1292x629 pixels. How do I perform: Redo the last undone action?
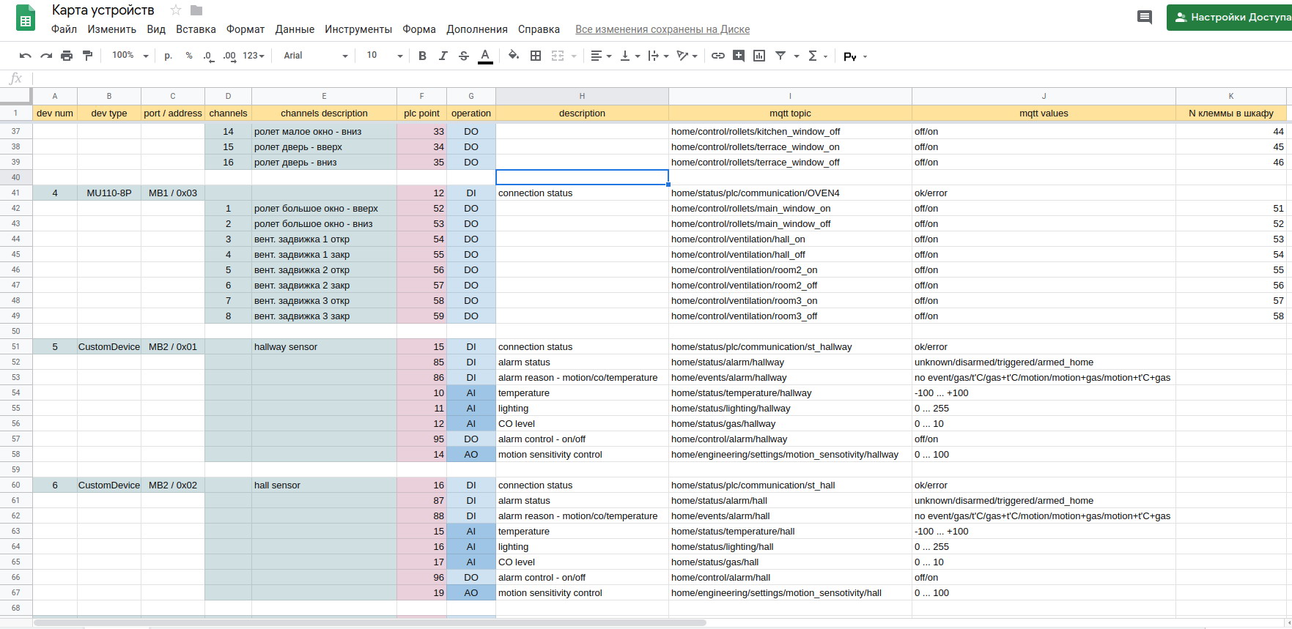click(46, 56)
